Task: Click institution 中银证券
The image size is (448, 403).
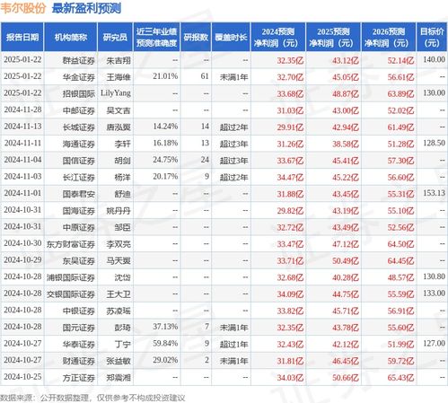Action: click(79, 311)
